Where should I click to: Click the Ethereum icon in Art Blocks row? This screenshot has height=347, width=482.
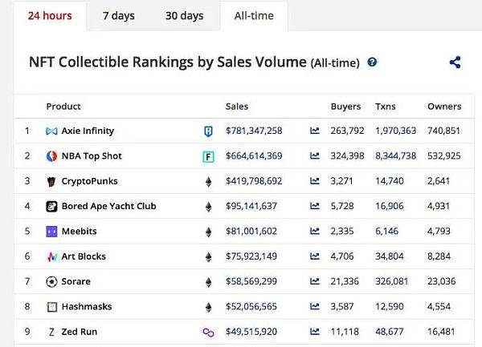pyautogui.click(x=208, y=257)
